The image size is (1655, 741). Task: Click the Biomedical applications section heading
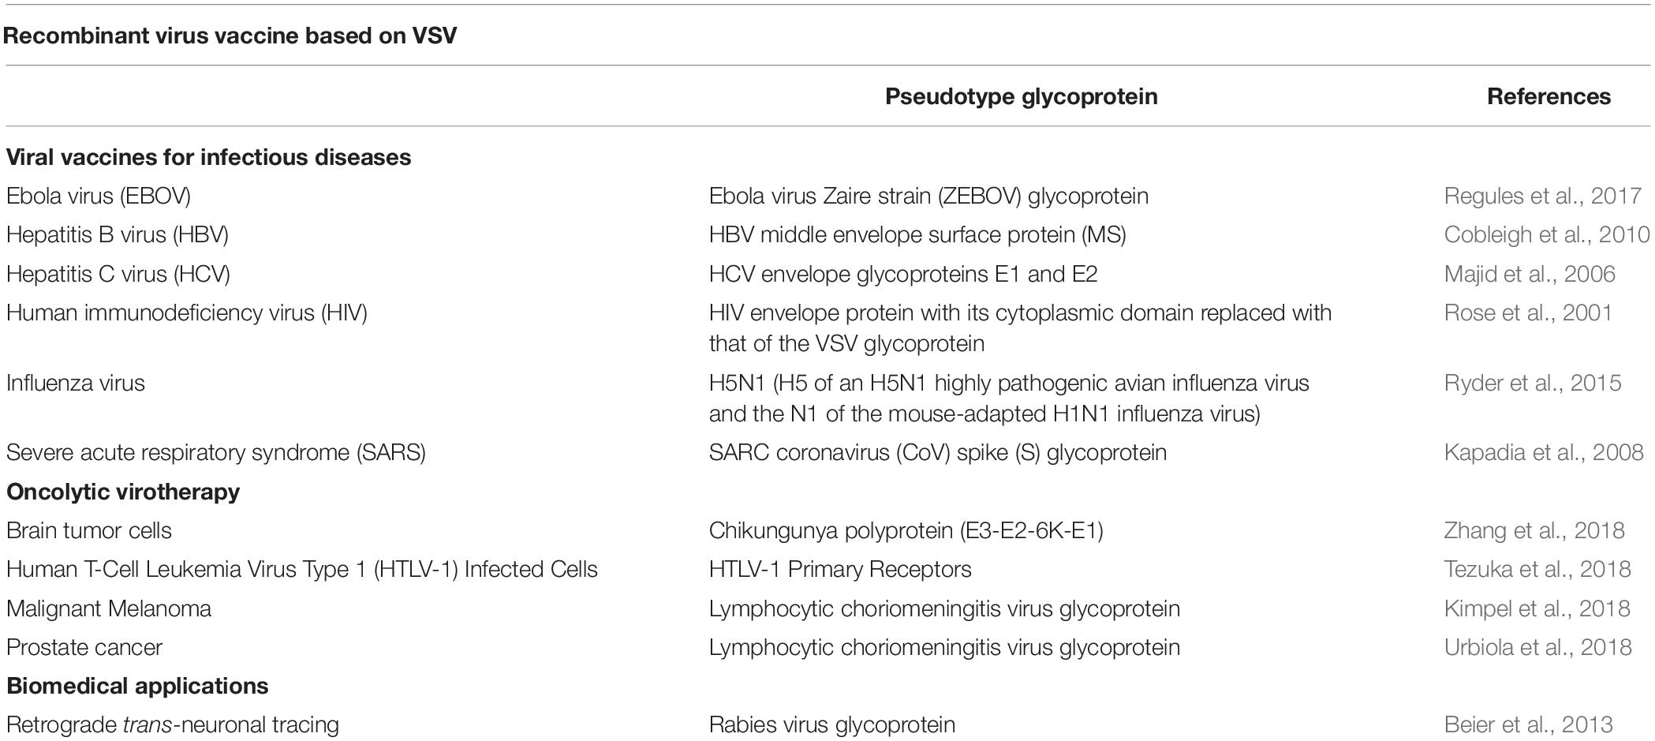pyautogui.click(x=137, y=686)
